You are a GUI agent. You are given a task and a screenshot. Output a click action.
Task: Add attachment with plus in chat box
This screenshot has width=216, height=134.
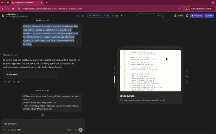pyautogui.click(x=5, y=130)
